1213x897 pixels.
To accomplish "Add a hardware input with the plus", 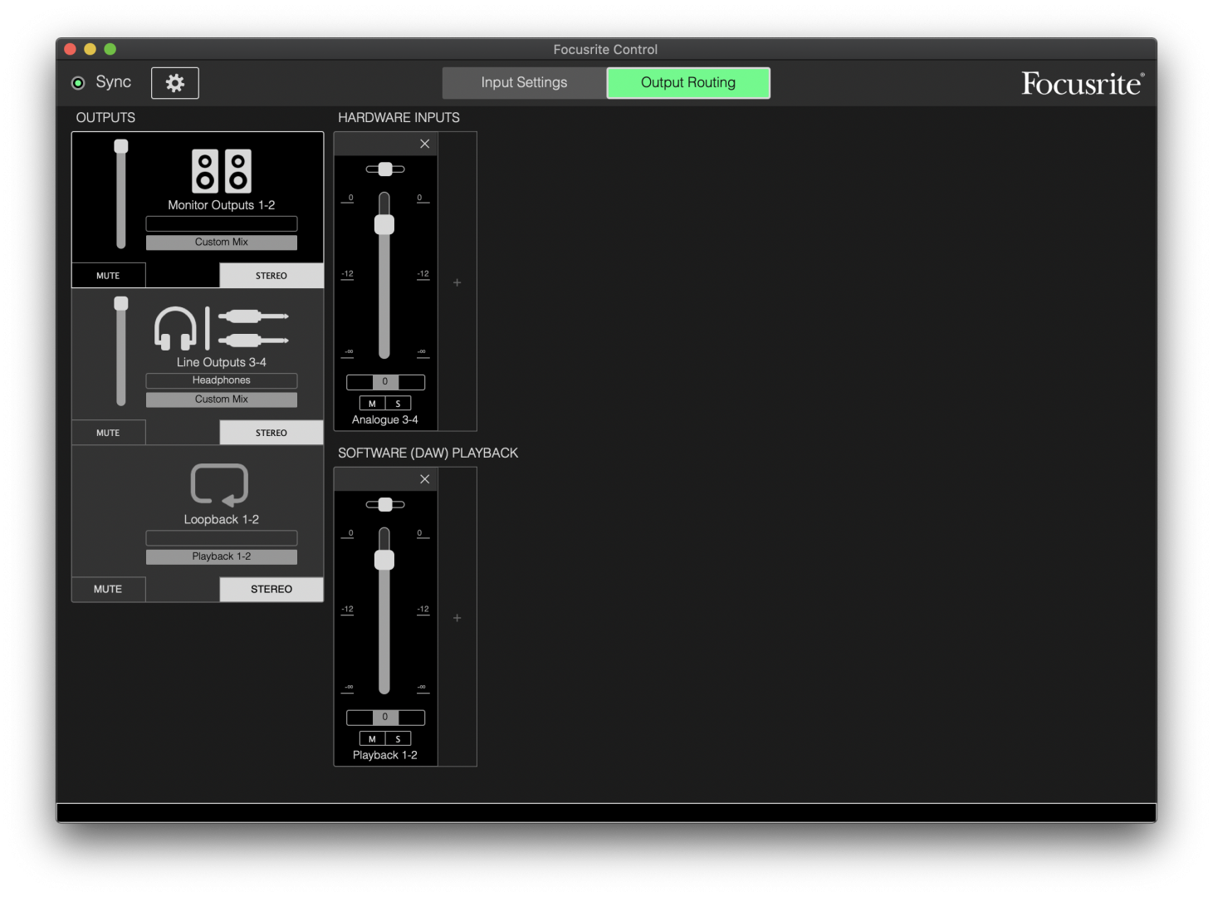I will [457, 282].
